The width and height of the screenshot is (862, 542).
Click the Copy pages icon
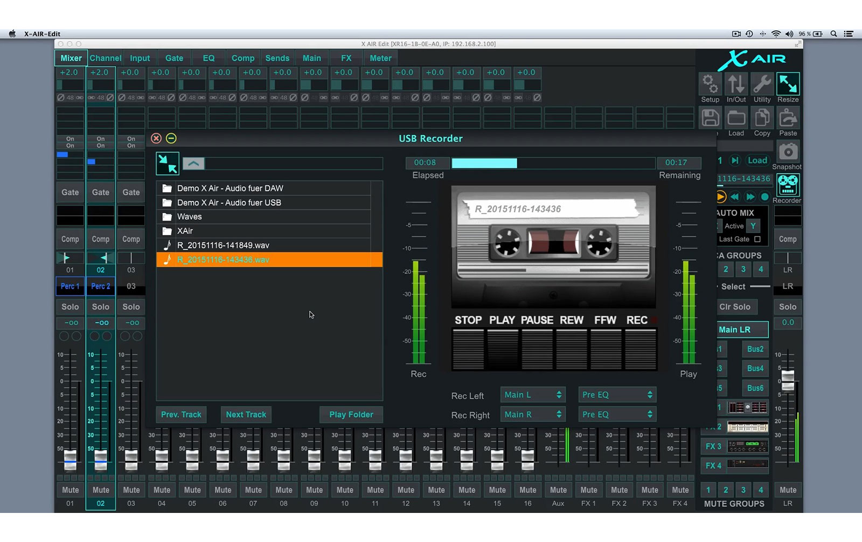tap(762, 118)
